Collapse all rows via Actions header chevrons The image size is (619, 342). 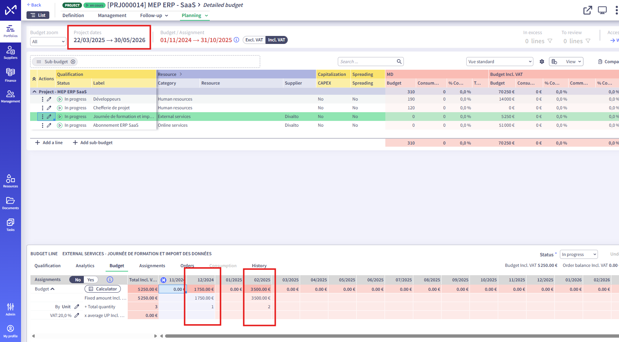(34, 79)
